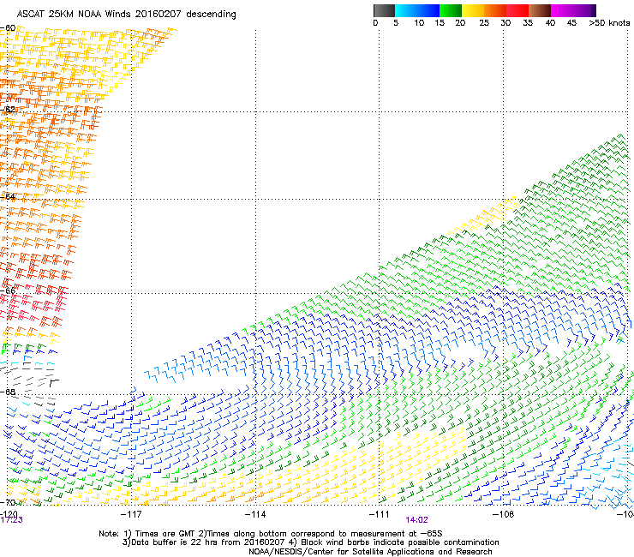
Task: Click the ASCAT 25KM NOAA Winds title
Action: coord(126,15)
